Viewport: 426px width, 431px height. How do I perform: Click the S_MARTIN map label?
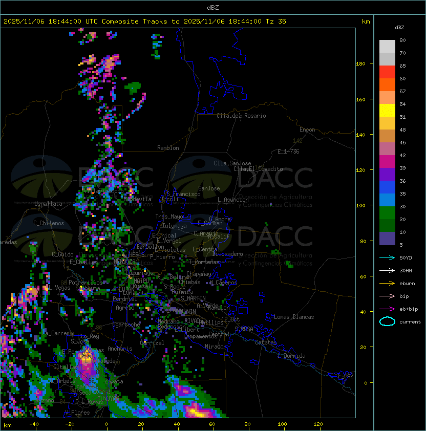pos(193,298)
